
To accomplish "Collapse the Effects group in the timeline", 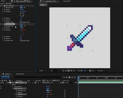I will (11, 85).
